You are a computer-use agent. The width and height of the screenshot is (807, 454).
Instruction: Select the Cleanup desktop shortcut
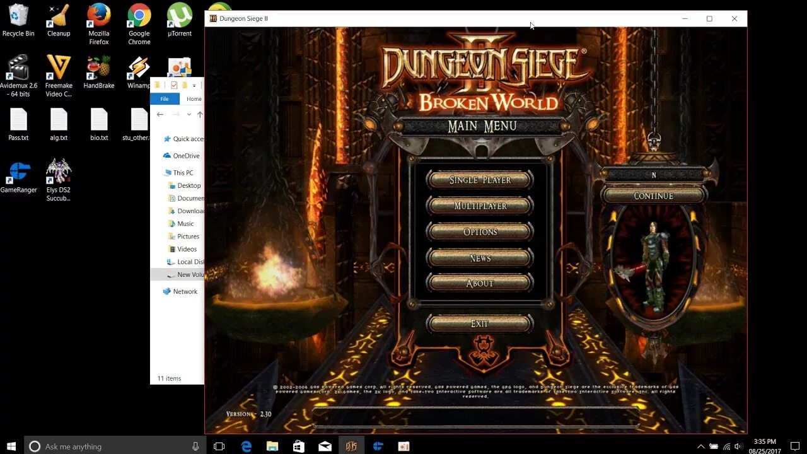click(x=59, y=21)
